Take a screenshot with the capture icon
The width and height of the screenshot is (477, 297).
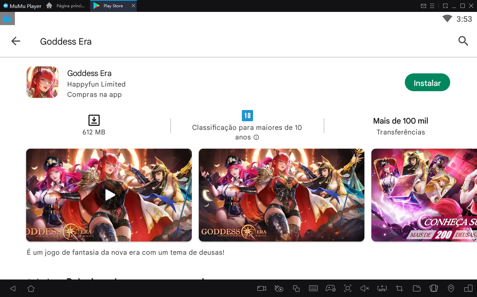pos(347,288)
